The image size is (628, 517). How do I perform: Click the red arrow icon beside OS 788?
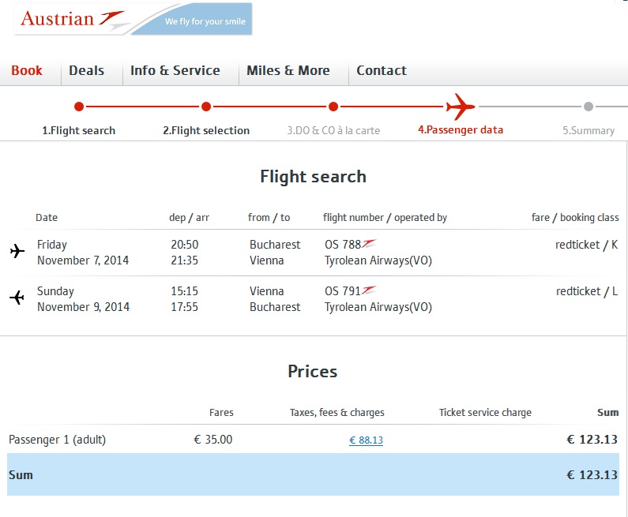(369, 244)
